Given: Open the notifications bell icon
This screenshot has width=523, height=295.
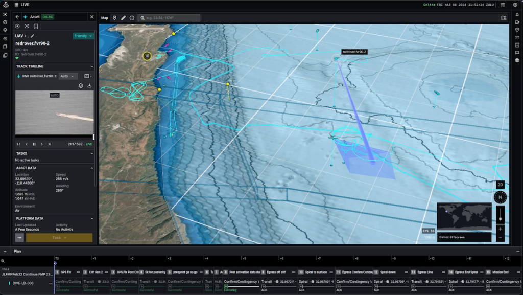Looking at the screenshot, I should pyautogui.click(x=517, y=14).
